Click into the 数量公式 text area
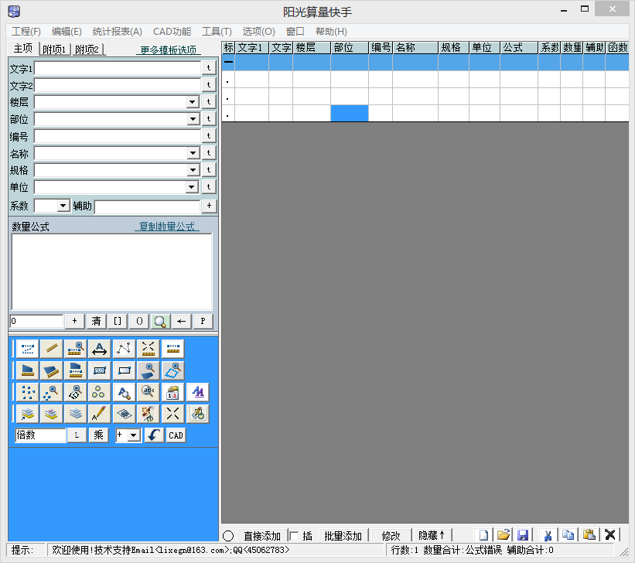The image size is (635, 563). 111,271
